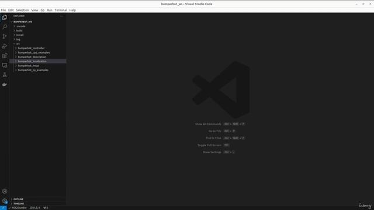The image size is (374, 210).
Task: Expand the .vscode folder
Action: pyautogui.click(x=37, y=26)
